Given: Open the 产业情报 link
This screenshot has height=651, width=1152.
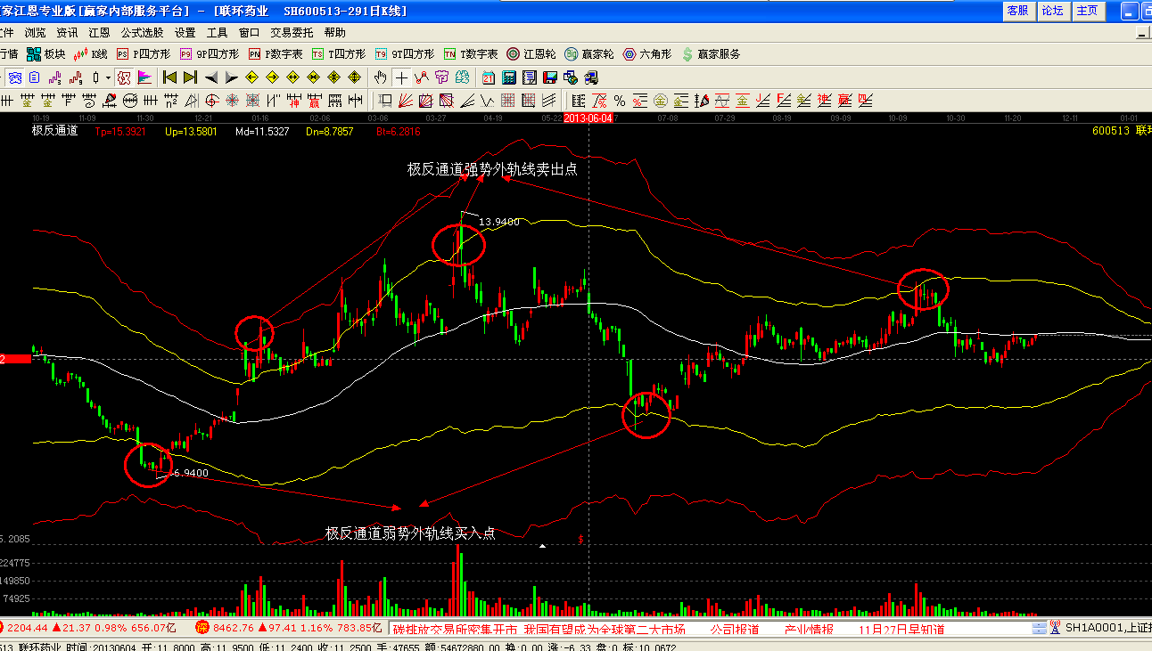Looking at the screenshot, I should [x=809, y=629].
